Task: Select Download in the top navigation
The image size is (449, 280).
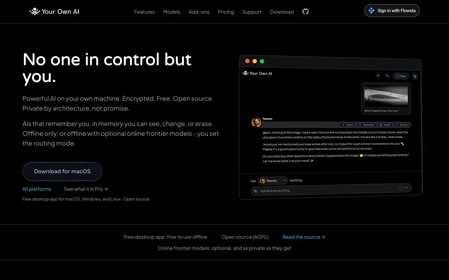Action: 282,12
